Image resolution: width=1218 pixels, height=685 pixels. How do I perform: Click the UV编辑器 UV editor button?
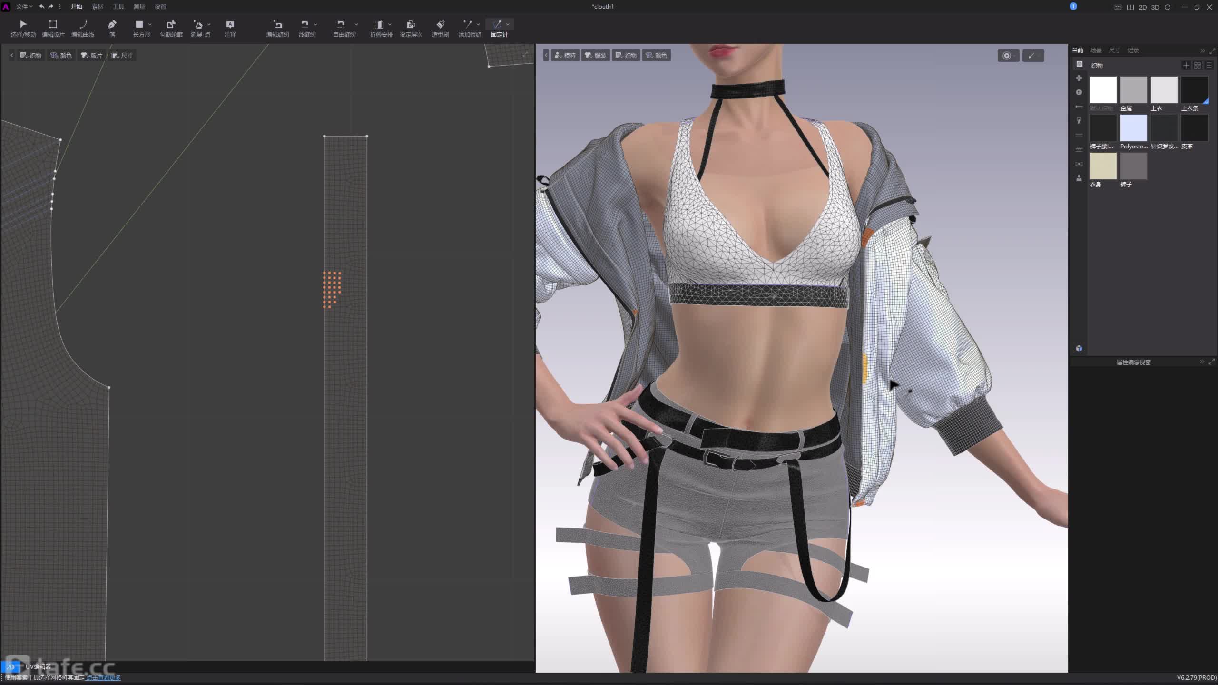pyautogui.click(x=38, y=666)
